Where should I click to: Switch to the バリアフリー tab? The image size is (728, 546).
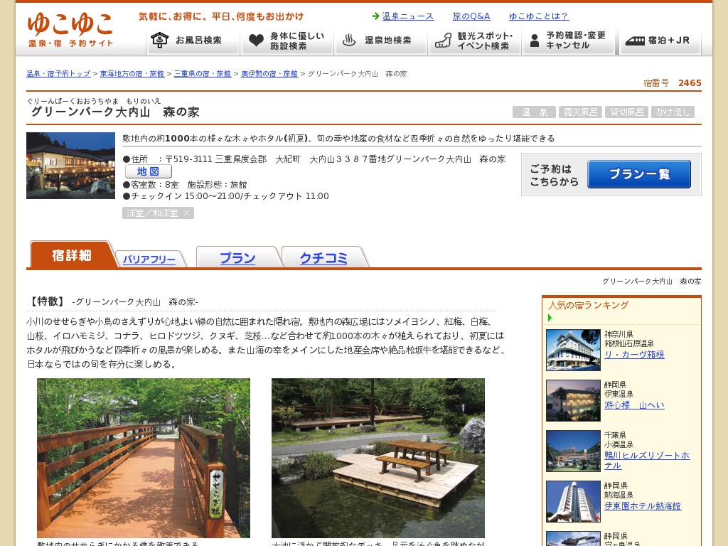[149, 259]
